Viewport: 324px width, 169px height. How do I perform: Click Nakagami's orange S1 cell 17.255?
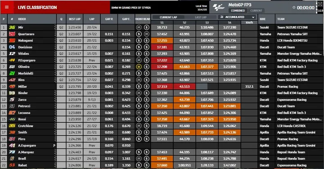point(162,40)
